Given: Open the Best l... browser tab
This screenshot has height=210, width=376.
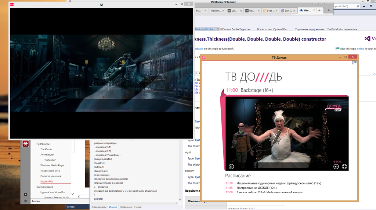Looking at the screenshot, I should click(x=288, y=11).
